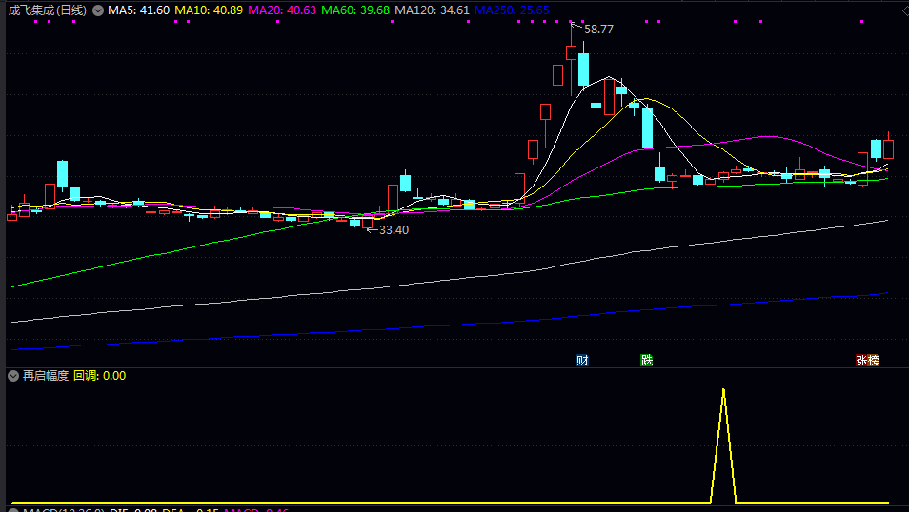Click the blue 财 financial marker icon
This screenshot has width=909, height=512.
pos(582,360)
